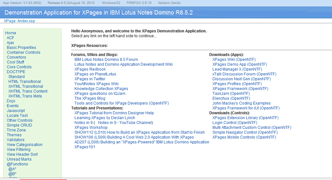Download XPages Wiki (OpenNTF)
The height and width of the screenshot is (180, 332).
pos(234,60)
